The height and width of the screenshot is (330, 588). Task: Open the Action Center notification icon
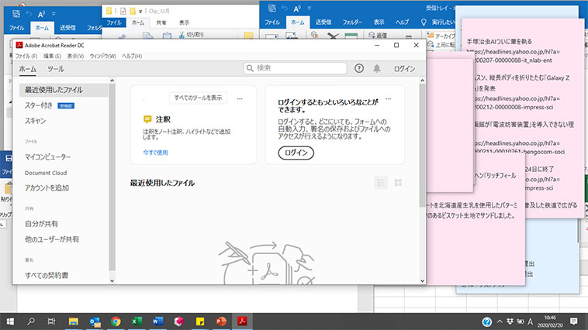click(573, 321)
